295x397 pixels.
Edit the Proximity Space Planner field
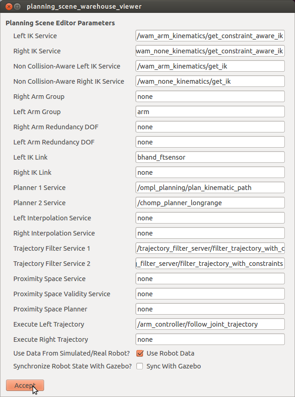[x=210, y=309]
